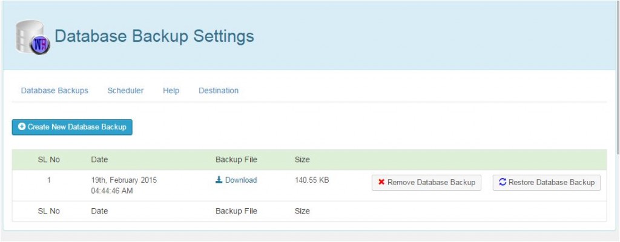Viewport: 620px width, 242px height.
Task: Click the SL No header at top
Action: click(49, 160)
